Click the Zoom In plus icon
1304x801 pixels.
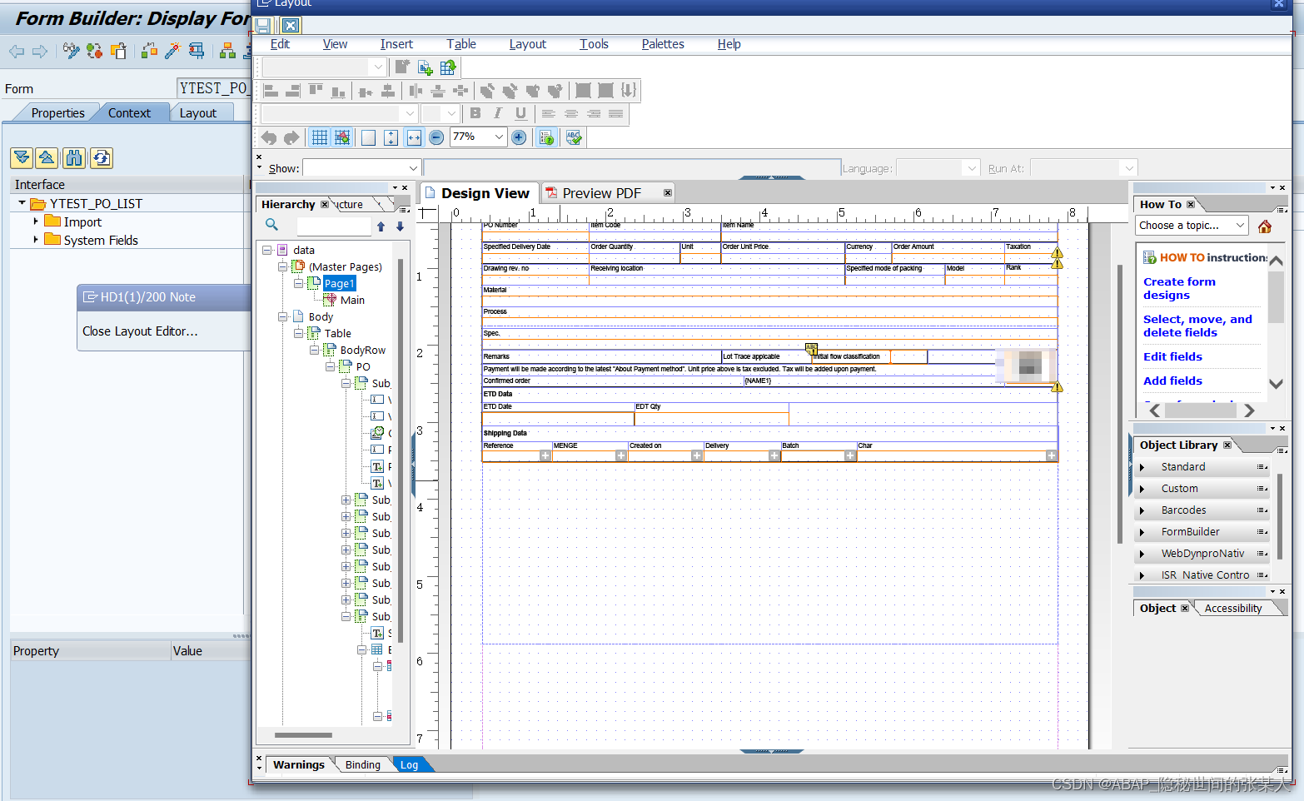tap(519, 137)
